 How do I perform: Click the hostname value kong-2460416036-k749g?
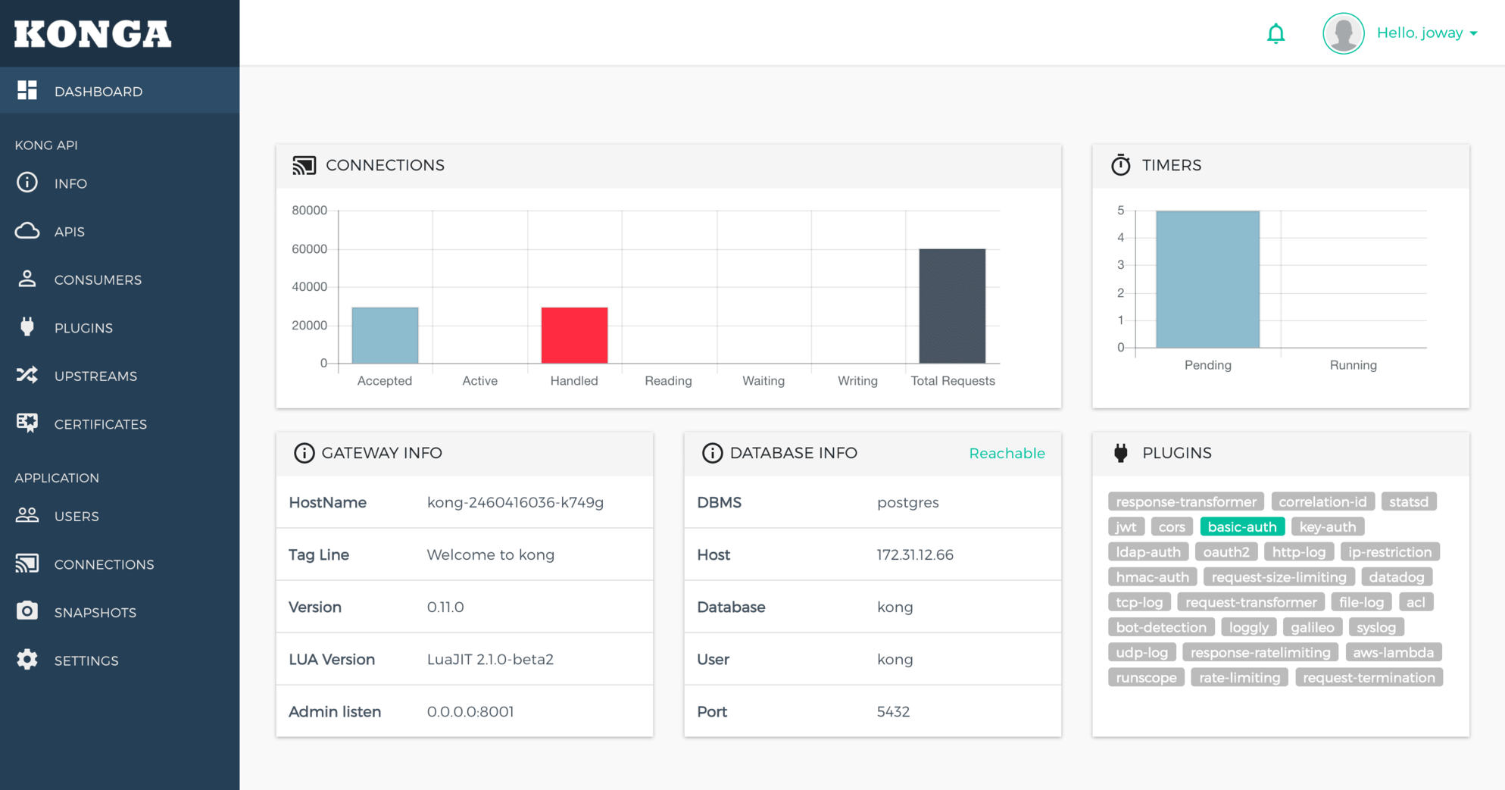(x=515, y=502)
